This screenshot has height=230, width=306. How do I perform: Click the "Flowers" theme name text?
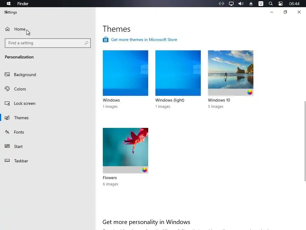point(110,178)
